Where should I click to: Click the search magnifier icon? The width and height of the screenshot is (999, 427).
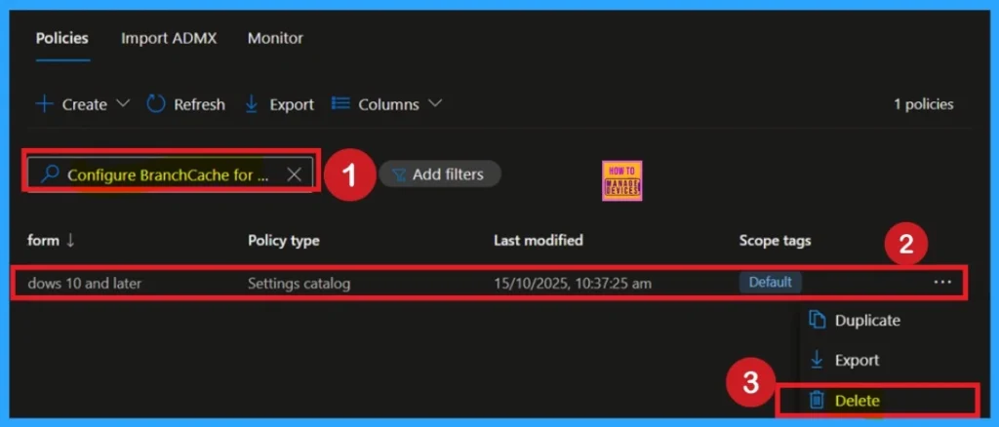50,175
